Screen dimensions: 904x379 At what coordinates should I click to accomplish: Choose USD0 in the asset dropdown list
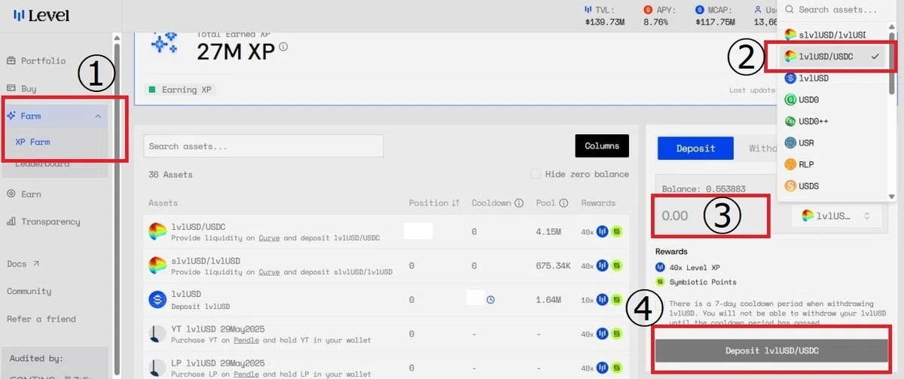[833, 99]
